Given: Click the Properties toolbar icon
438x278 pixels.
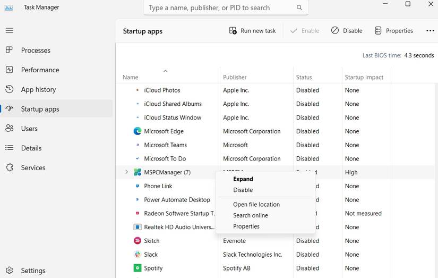Looking at the screenshot, I should pyautogui.click(x=378, y=30).
